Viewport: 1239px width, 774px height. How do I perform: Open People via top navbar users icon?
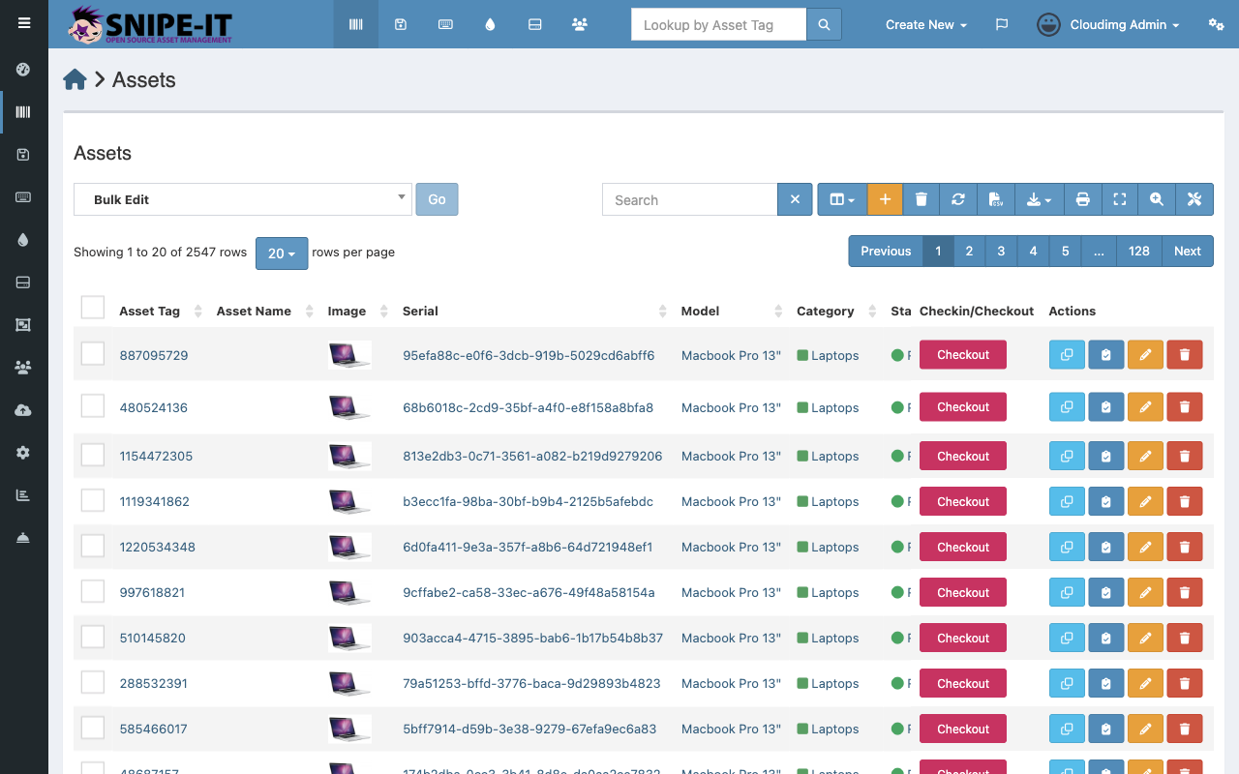pyautogui.click(x=580, y=24)
